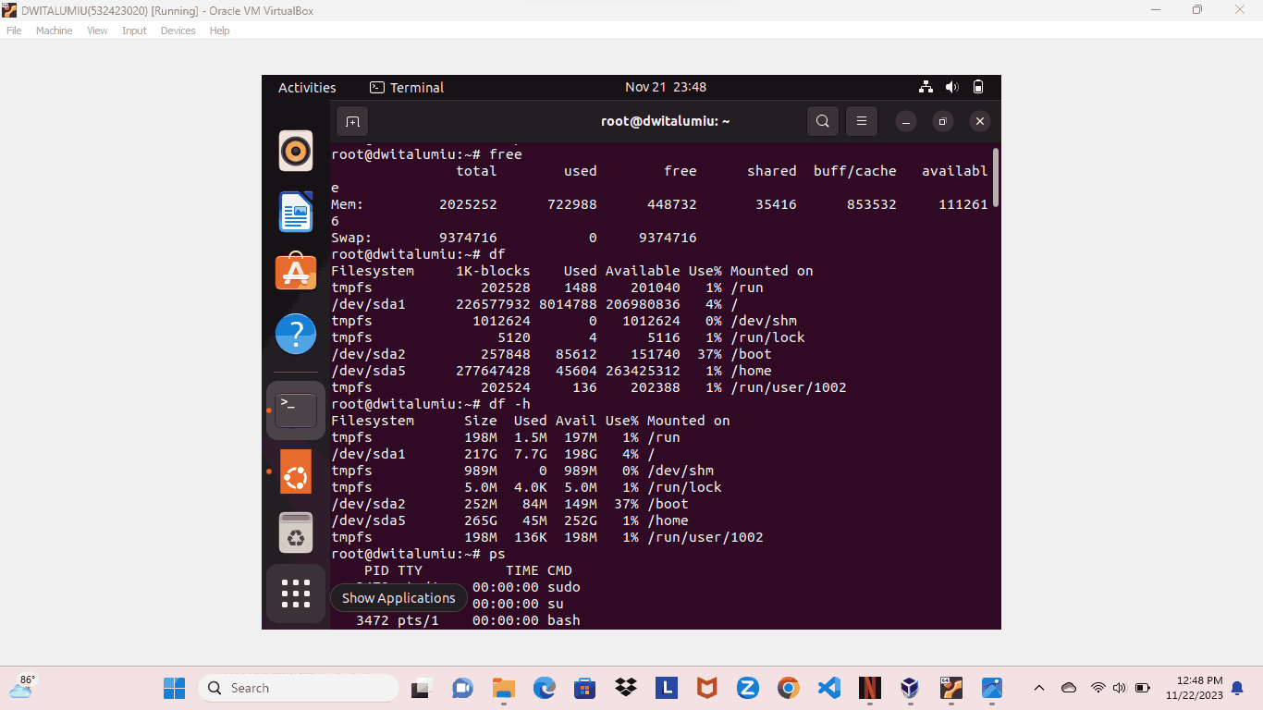Screen dimensions: 1263x710
Task: Click the 'PID TTY' header line
Action: pos(468,570)
